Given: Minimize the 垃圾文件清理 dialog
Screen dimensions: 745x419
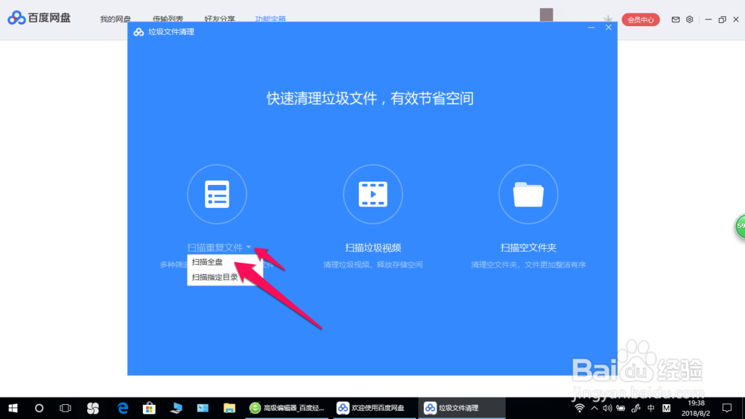Looking at the screenshot, I should (x=591, y=28).
